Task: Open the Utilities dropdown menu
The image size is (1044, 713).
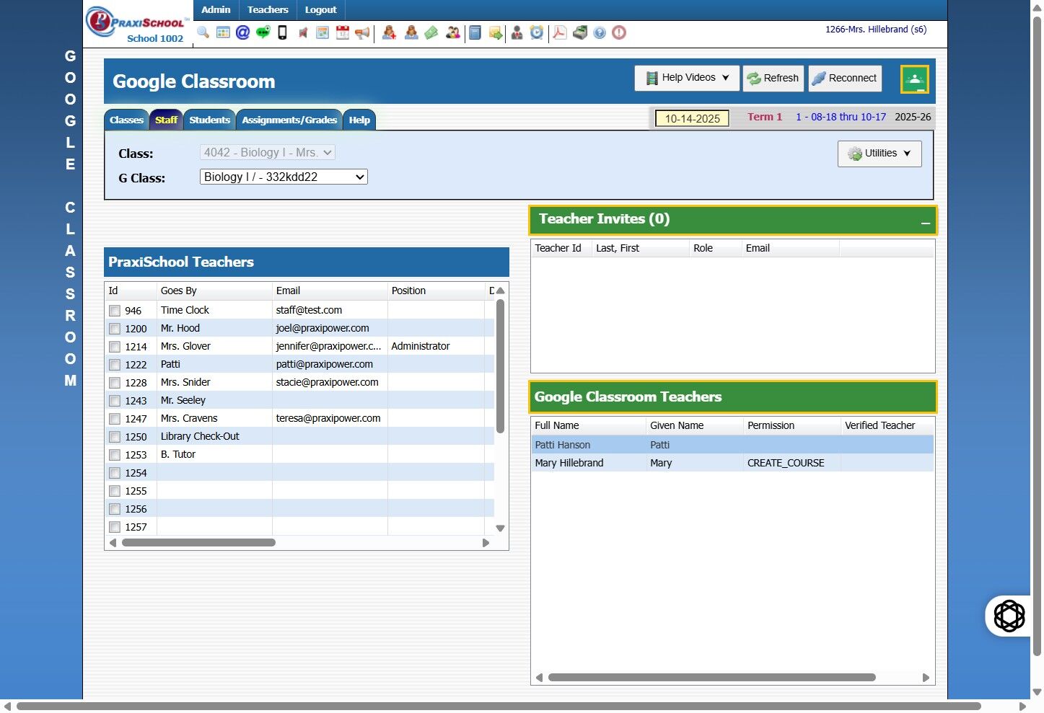Action: pyautogui.click(x=879, y=154)
